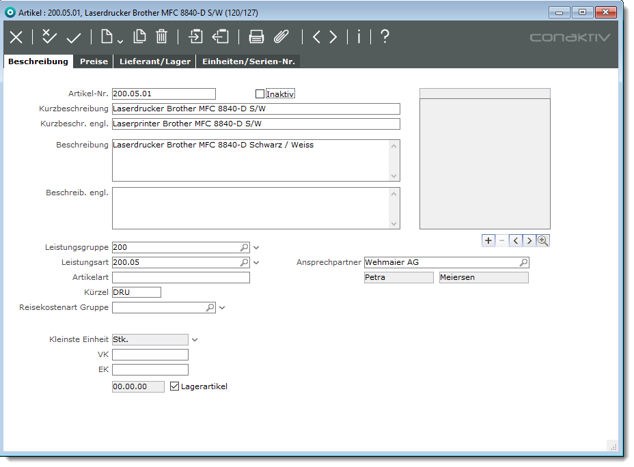
Task: Go to next record with toolbar arrow
Action: (333, 37)
